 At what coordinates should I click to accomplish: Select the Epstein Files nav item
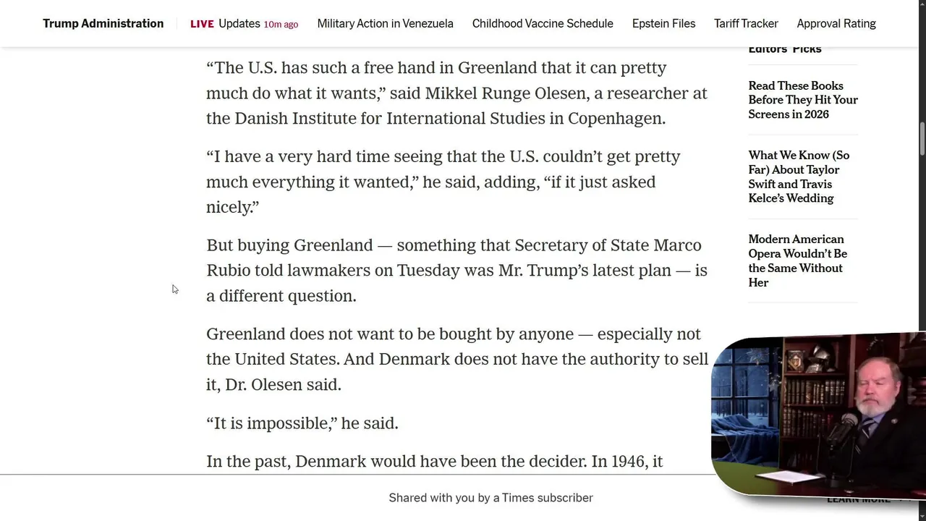[663, 24]
